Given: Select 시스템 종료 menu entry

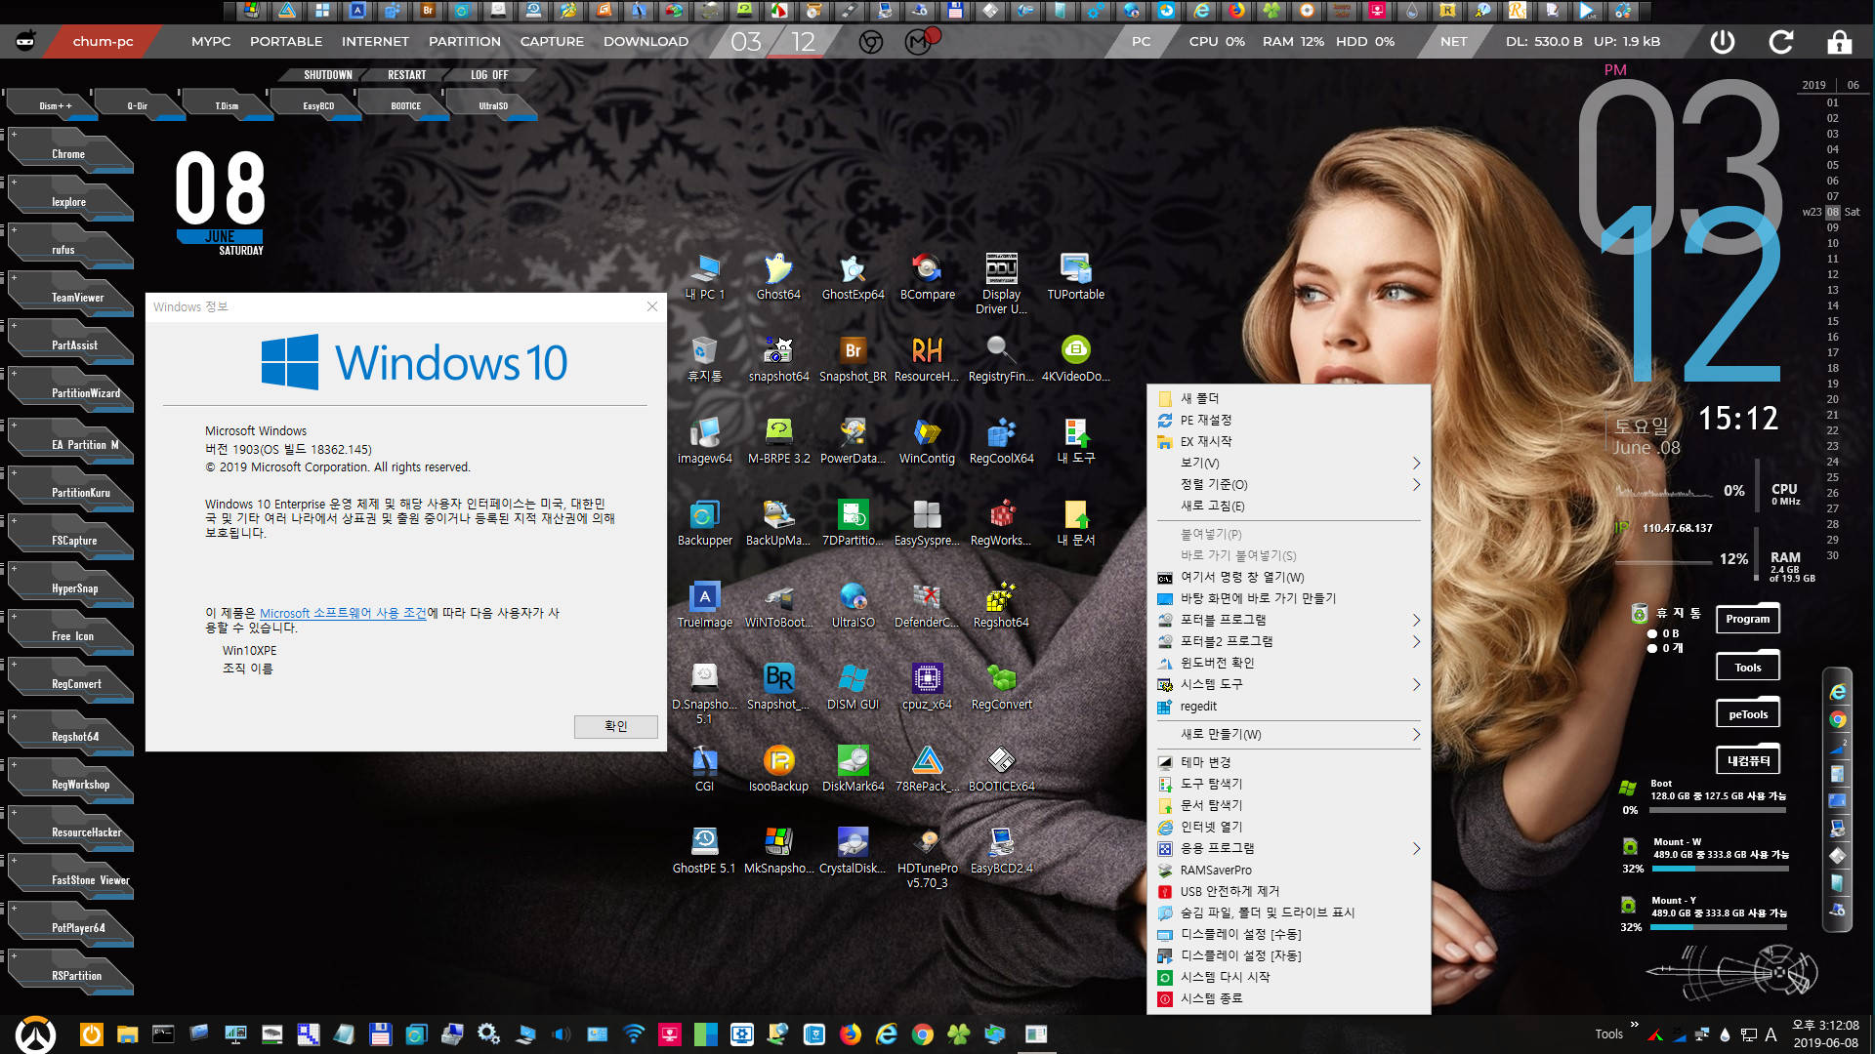Looking at the screenshot, I should pyautogui.click(x=1289, y=998).
